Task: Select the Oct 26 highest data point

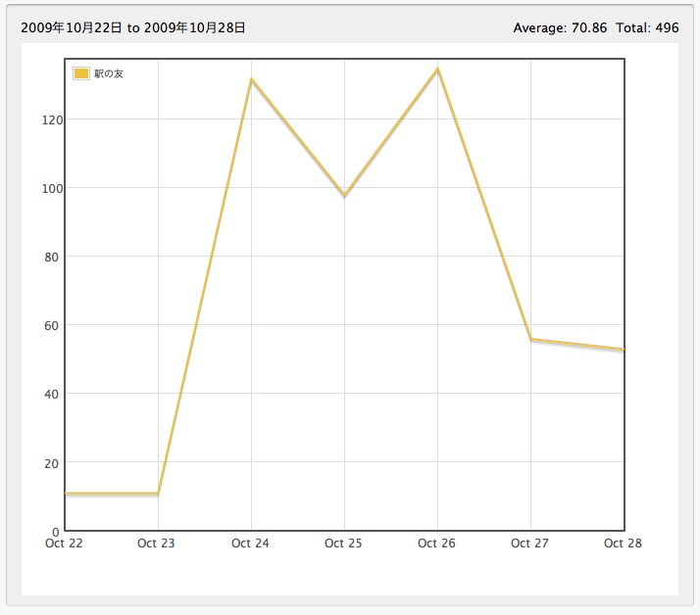Action: (x=437, y=69)
